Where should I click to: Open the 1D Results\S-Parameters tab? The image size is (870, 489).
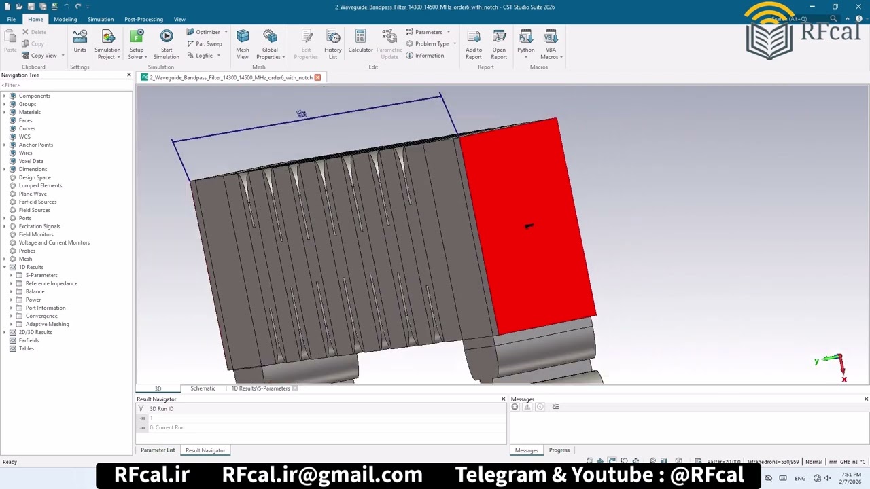(260, 388)
